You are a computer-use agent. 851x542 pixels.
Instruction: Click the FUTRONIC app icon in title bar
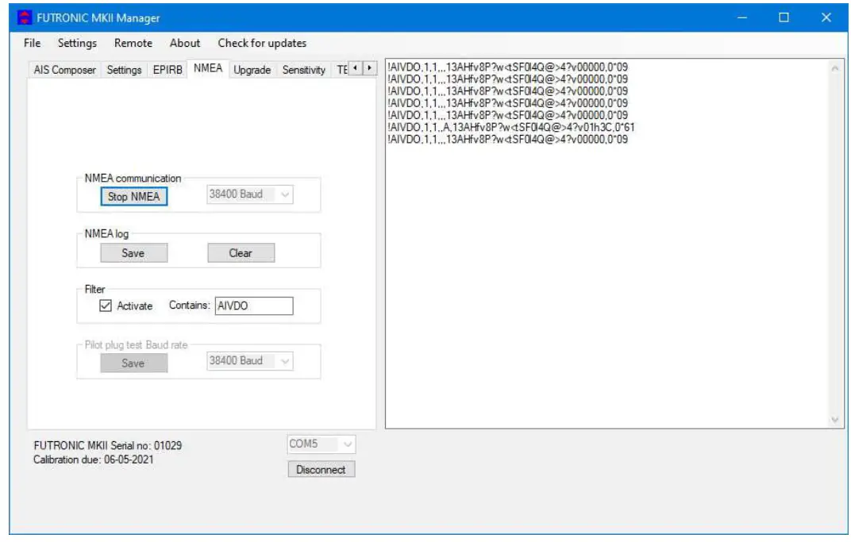(25, 17)
